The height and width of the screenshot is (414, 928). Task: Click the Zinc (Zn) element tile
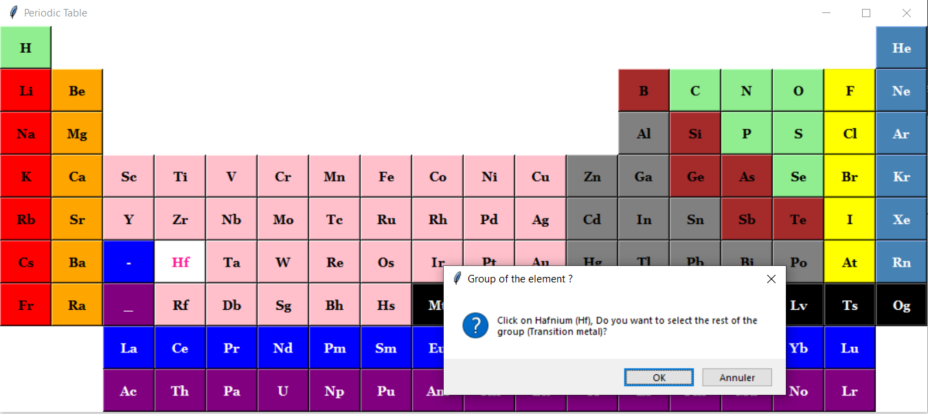click(x=592, y=177)
